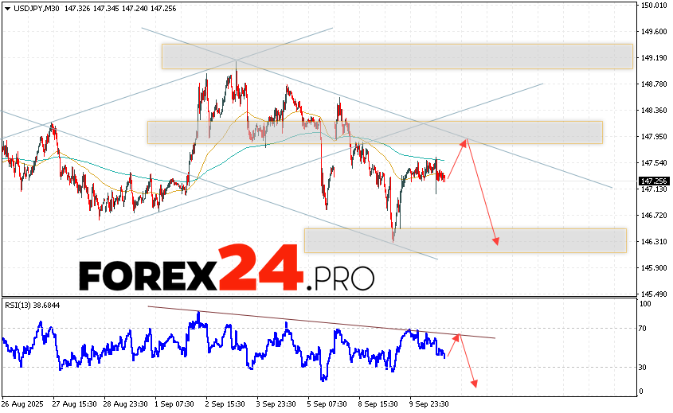Click the blue RSI indicator line

(223, 345)
